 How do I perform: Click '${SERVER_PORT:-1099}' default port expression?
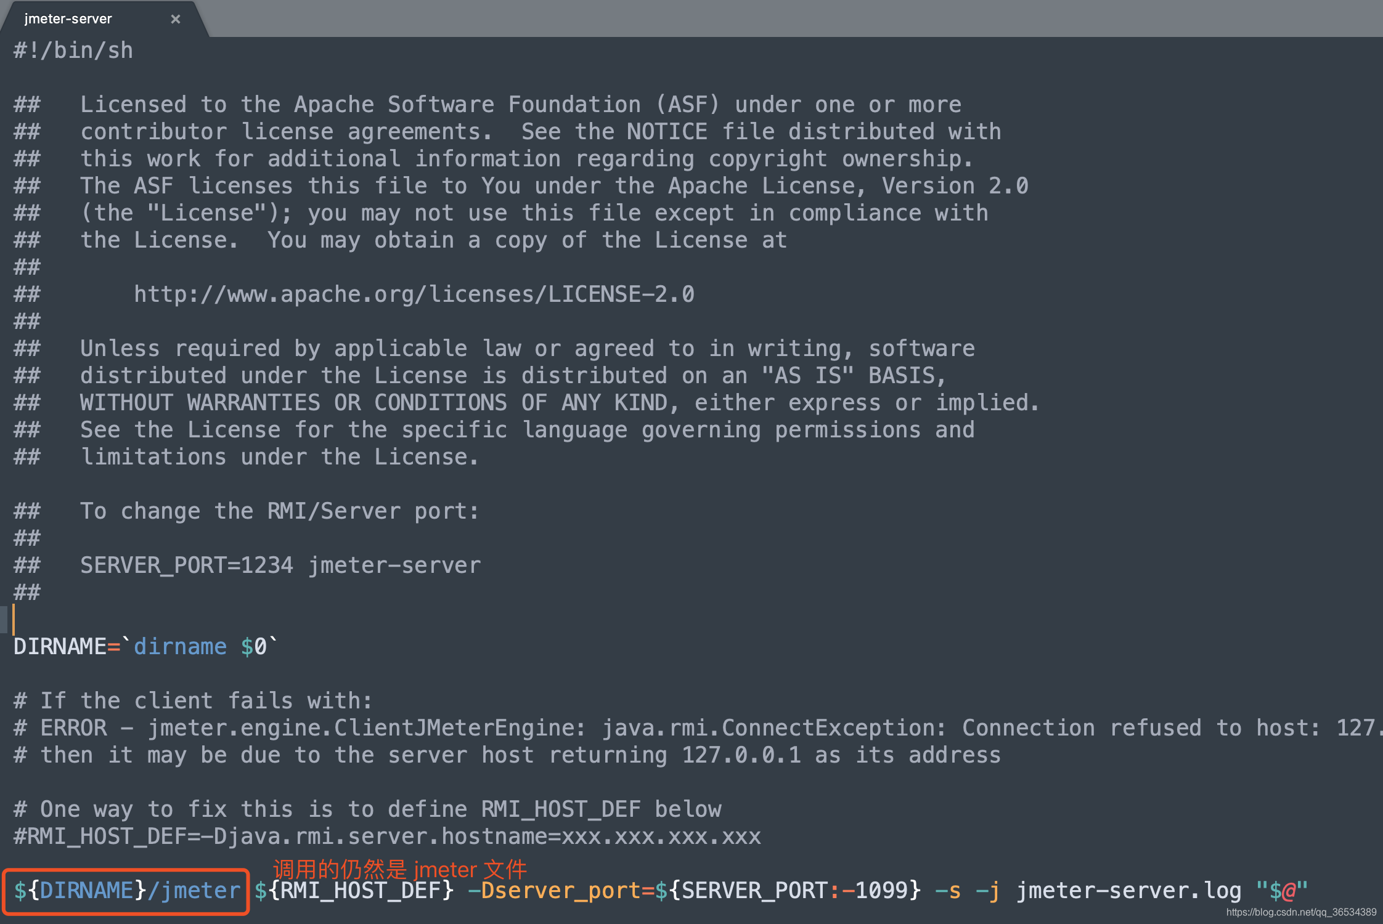(x=788, y=891)
